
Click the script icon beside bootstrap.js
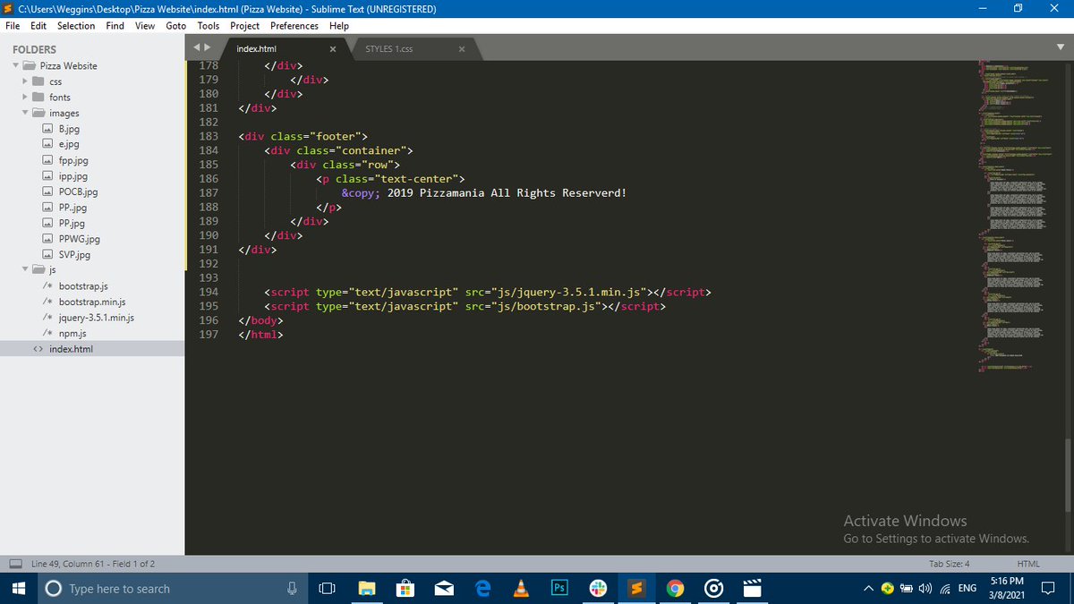coord(47,286)
